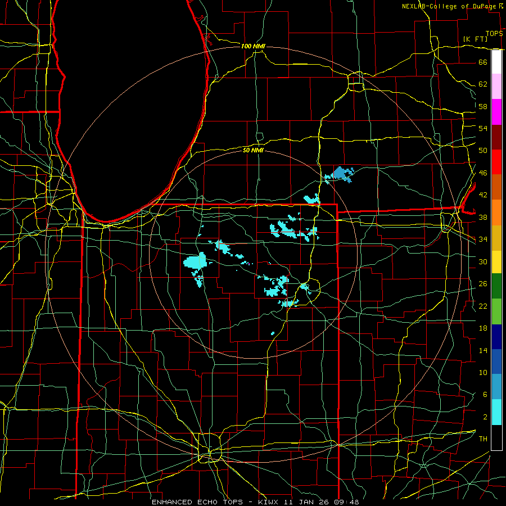Pick the magenta band in the color scale
506x506 pixels.
[496, 112]
